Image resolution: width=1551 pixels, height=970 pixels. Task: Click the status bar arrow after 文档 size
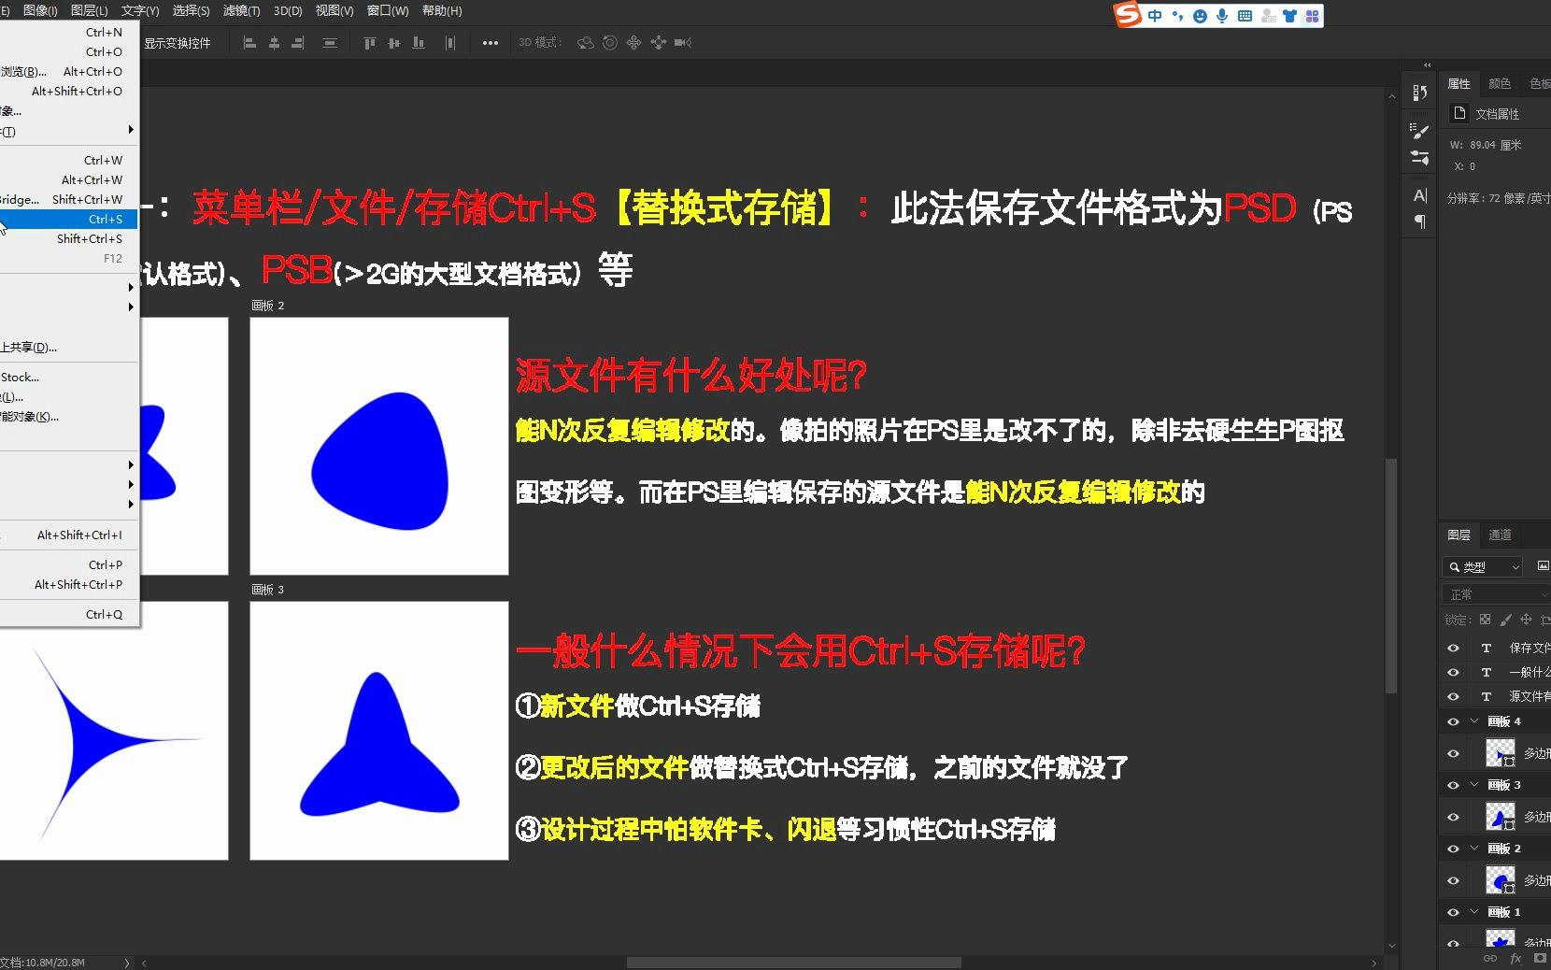(127, 963)
